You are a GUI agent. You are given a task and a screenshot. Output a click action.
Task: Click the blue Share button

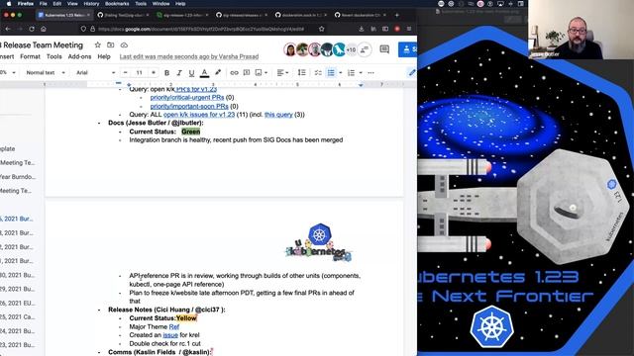pos(407,49)
